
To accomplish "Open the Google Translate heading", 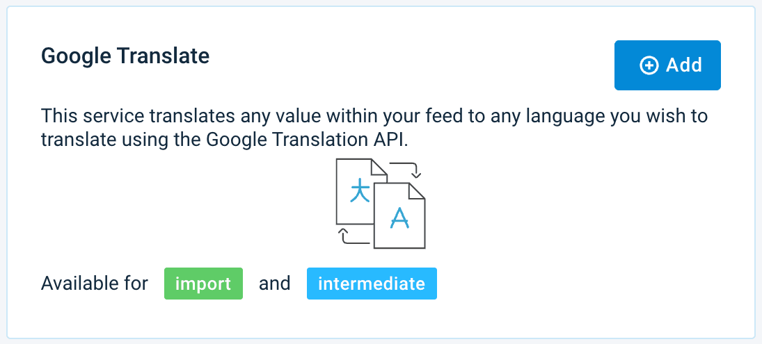I will tap(125, 56).
